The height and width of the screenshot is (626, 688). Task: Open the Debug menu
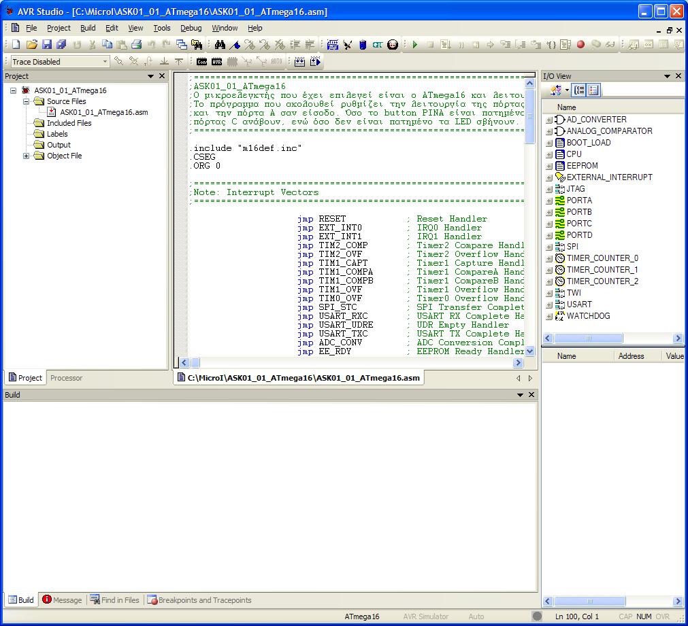coord(191,28)
